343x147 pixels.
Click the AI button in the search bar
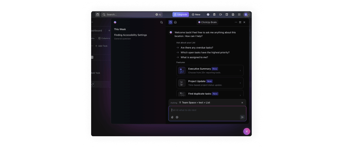tap(158, 14)
